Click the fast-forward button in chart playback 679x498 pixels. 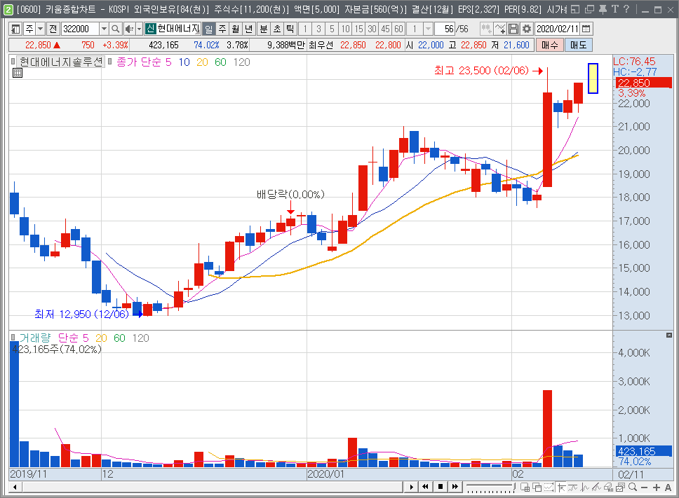[x=455, y=487]
